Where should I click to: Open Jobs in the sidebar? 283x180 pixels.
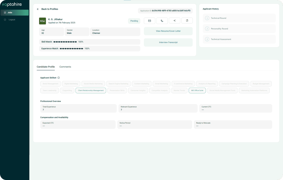click(x=15, y=13)
